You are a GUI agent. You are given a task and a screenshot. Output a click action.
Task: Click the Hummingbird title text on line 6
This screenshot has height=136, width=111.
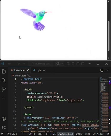(x=44, y=97)
